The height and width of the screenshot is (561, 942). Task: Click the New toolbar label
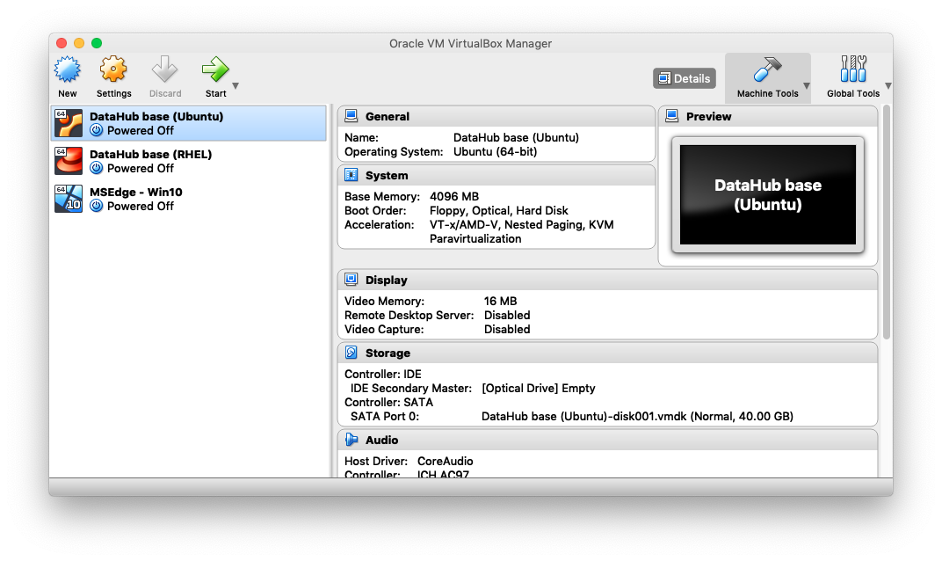pos(68,94)
